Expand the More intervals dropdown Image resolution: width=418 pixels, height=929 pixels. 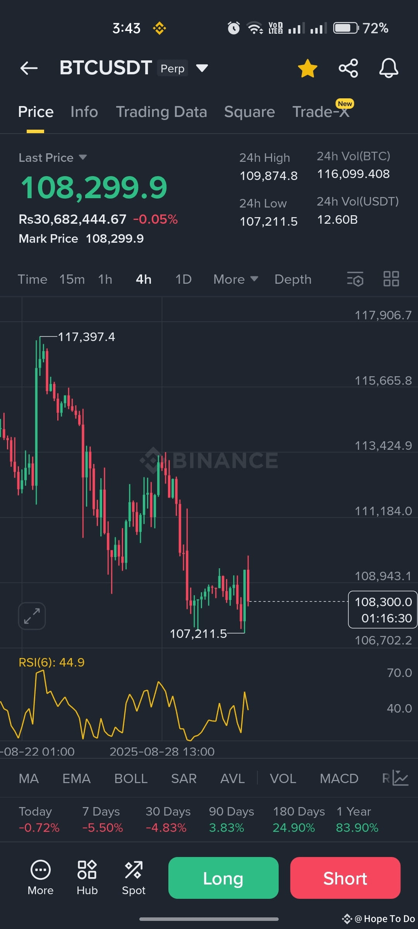pos(236,279)
